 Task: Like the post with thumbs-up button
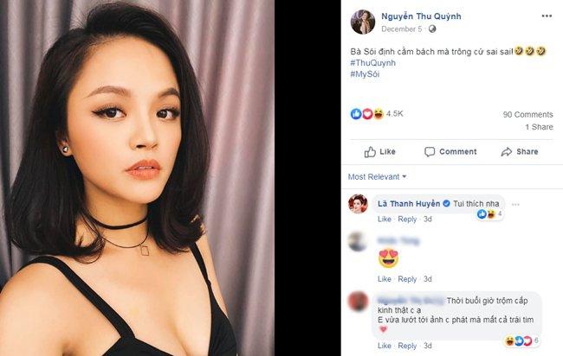point(379,151)
